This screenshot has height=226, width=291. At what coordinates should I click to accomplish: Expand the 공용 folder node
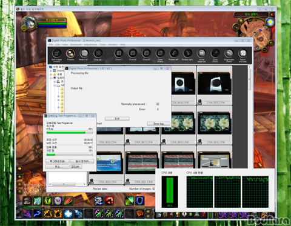click(51, 74)
